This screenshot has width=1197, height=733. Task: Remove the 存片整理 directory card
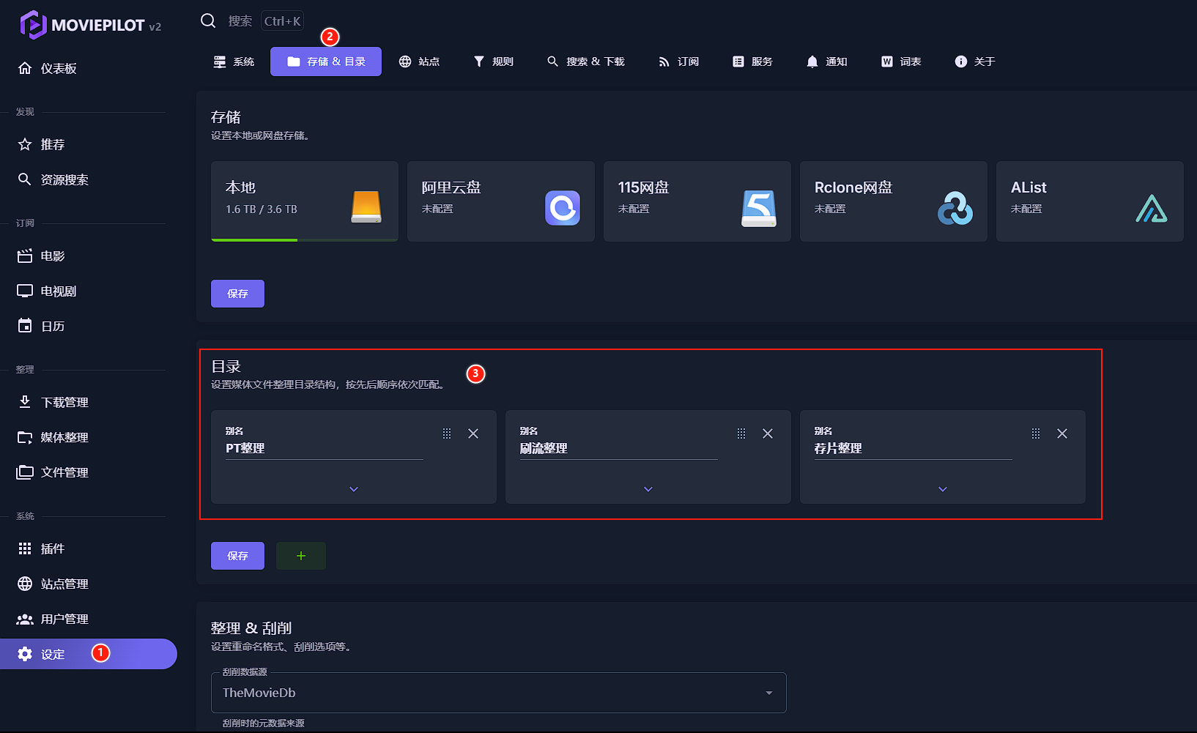click(x=1062, y=434)
